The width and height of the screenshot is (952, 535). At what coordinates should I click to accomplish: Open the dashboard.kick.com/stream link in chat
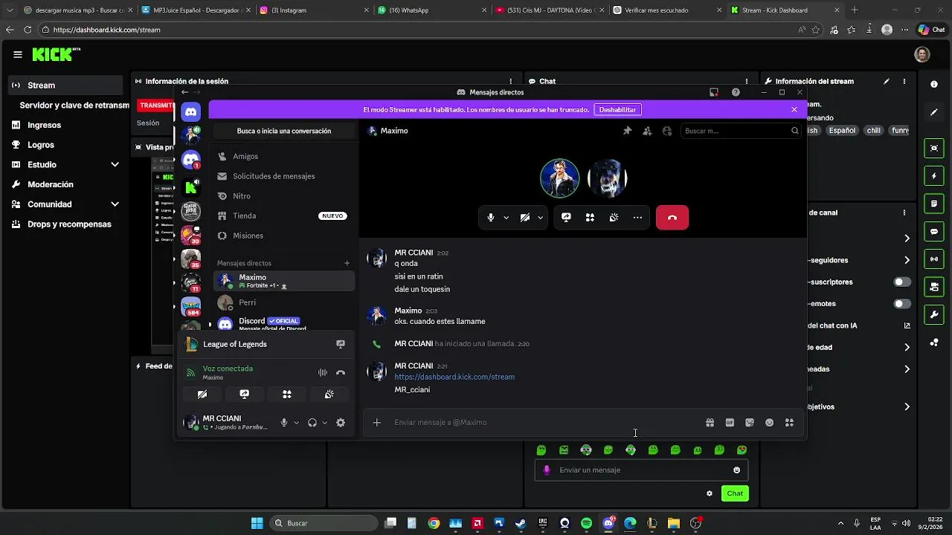454,377
